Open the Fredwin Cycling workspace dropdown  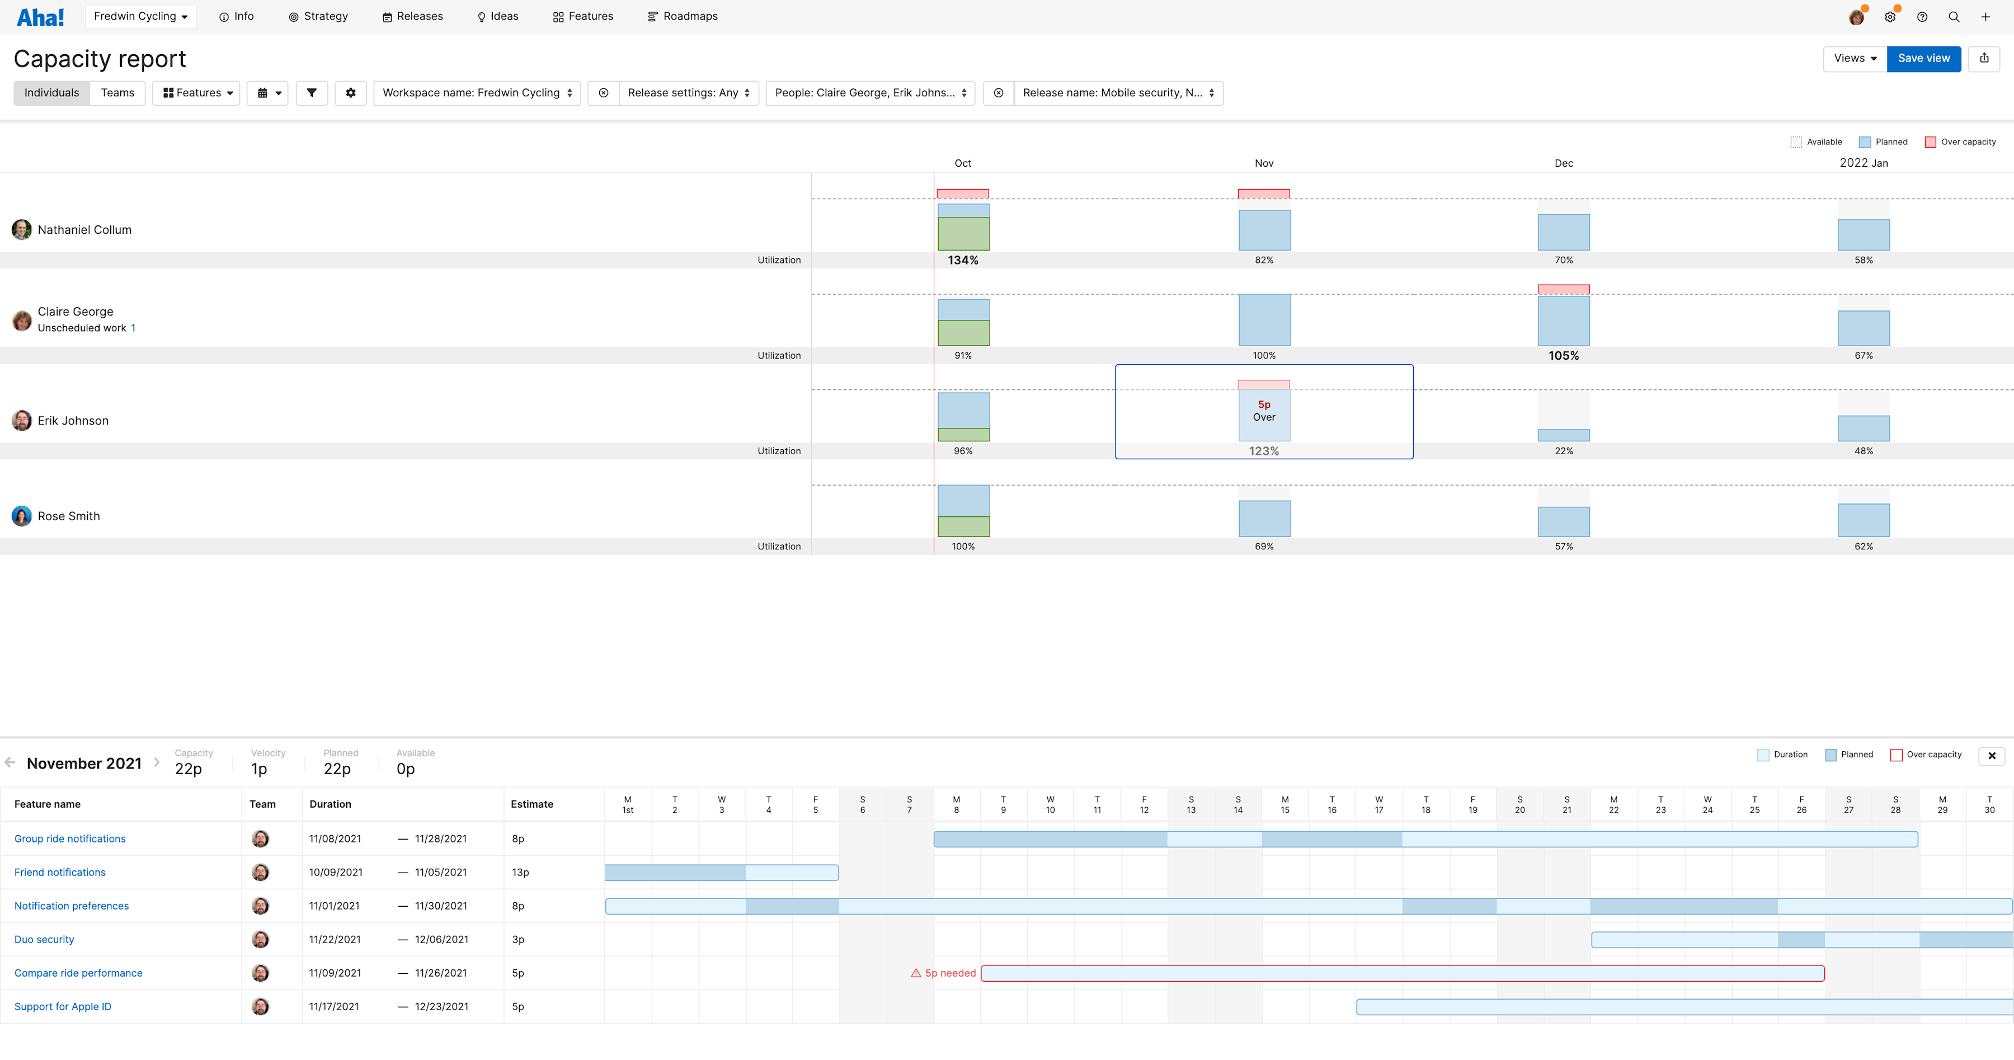click(140, 16)
